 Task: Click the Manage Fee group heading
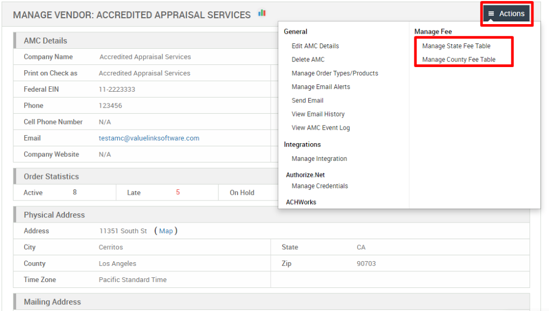433,32
